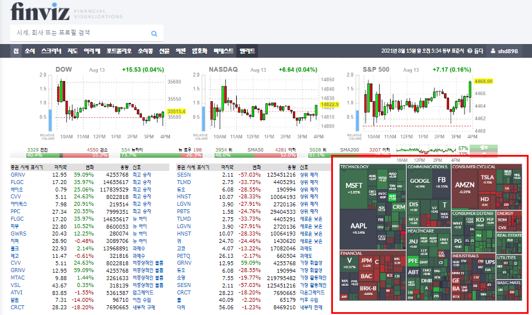The height and width of the screenshot is (315, 532).
Task: Click the DIS tile in heatmap
Action: click(414, 206)
